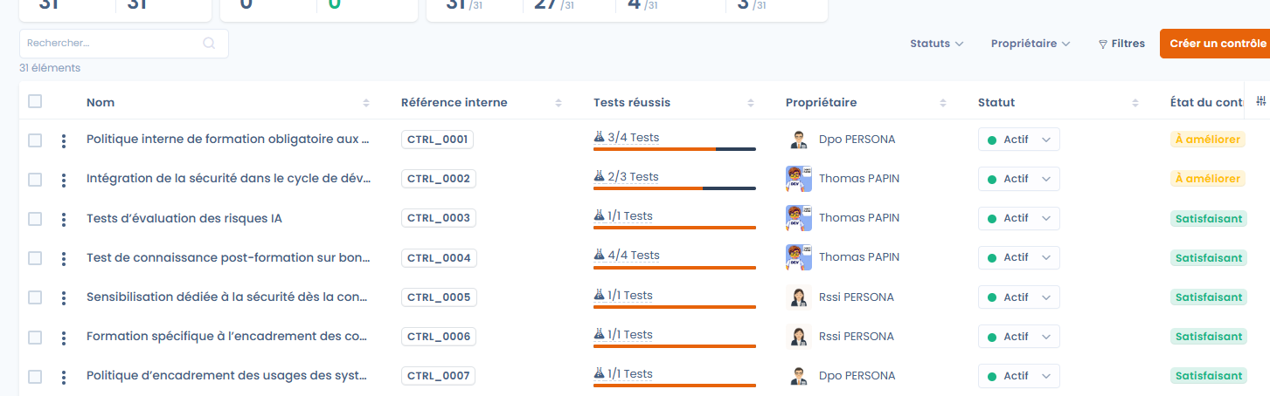Screen dimensions: 1270x396
Task: Check the box for CTRL_0004 row
Action: pos(35,258)
